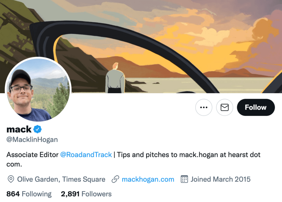Open the three-dot more options menu
Screen dimensions: 282x202
click(204, 107)
